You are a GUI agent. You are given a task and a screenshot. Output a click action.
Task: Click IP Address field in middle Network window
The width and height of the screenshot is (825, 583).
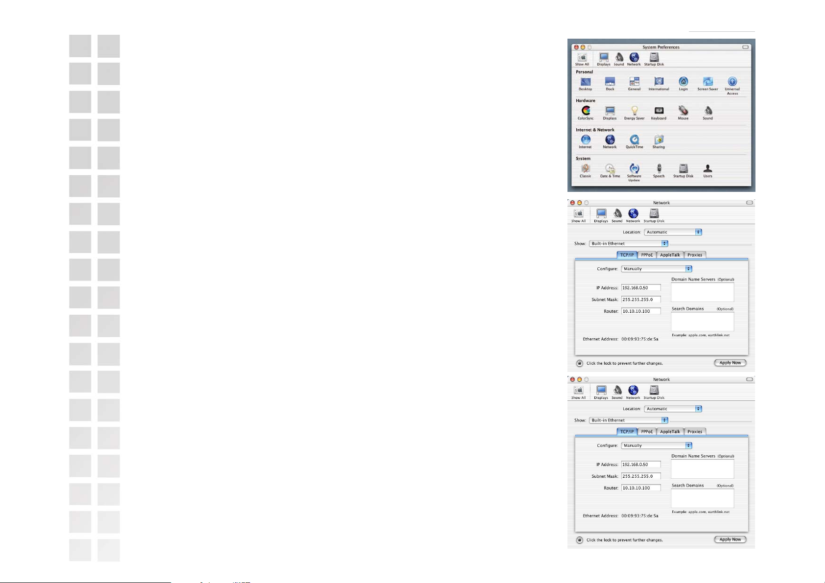click(x=641, y=288)
